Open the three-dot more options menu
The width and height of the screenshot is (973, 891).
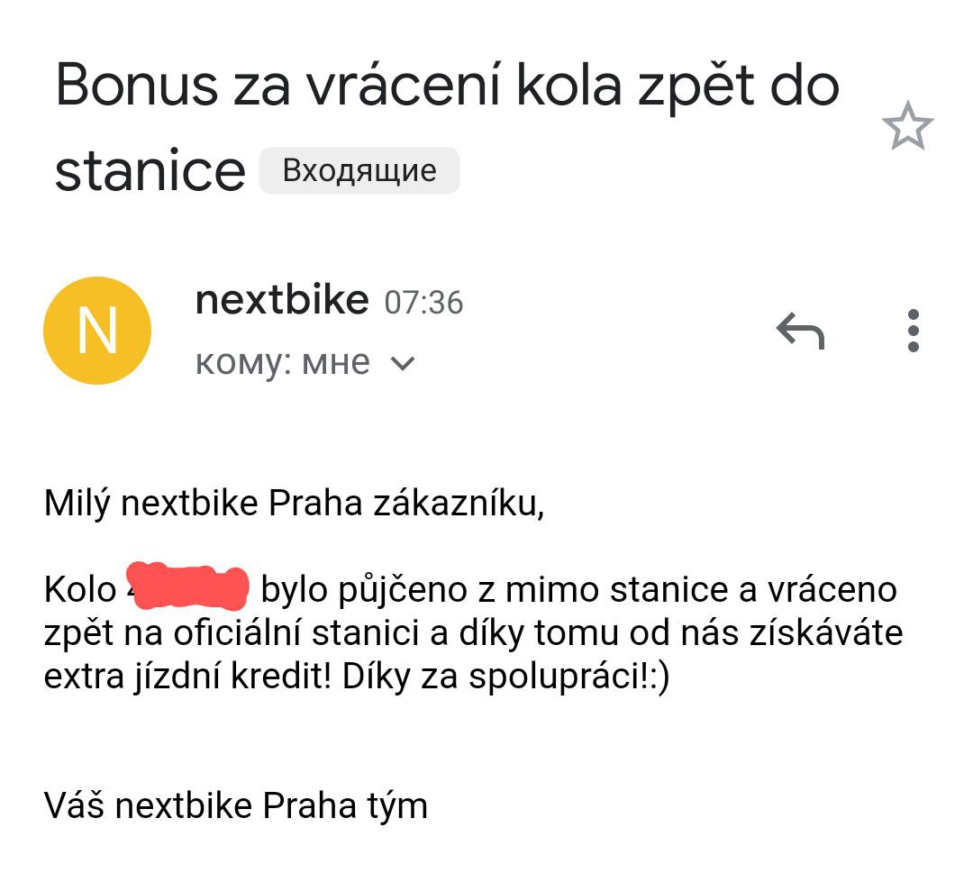(x=913, y=331)
